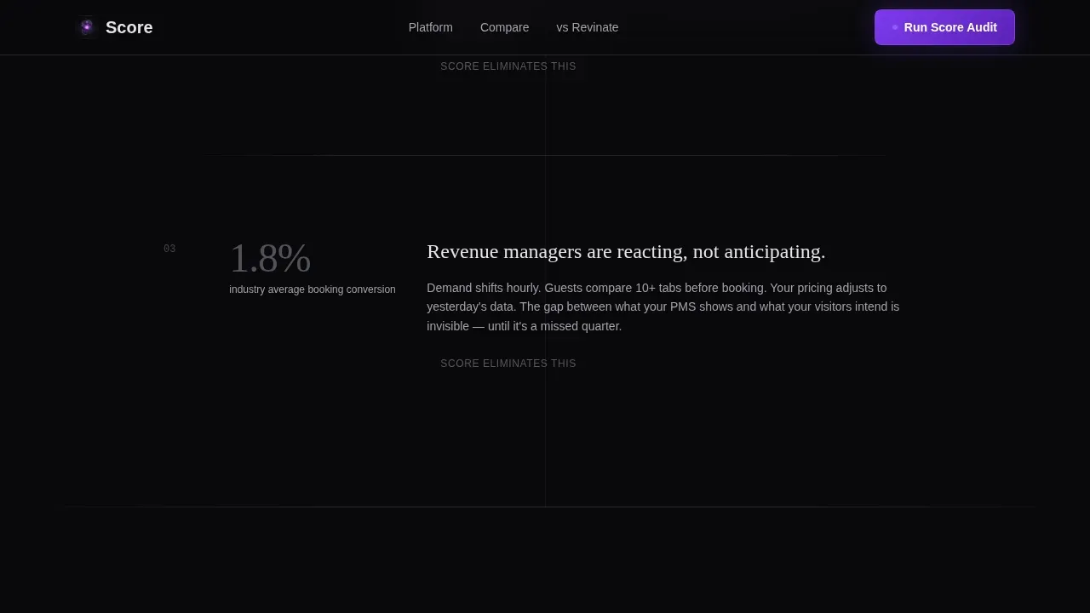Click the Score logo icon
Screen dimensions: 1090x613
click(86, 27)
